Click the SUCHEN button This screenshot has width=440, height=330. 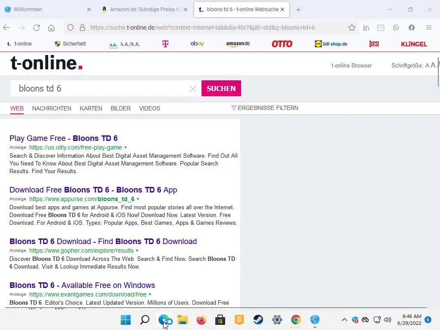221,89
